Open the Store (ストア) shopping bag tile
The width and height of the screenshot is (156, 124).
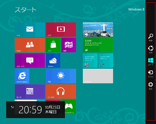(x=53, y=45)
